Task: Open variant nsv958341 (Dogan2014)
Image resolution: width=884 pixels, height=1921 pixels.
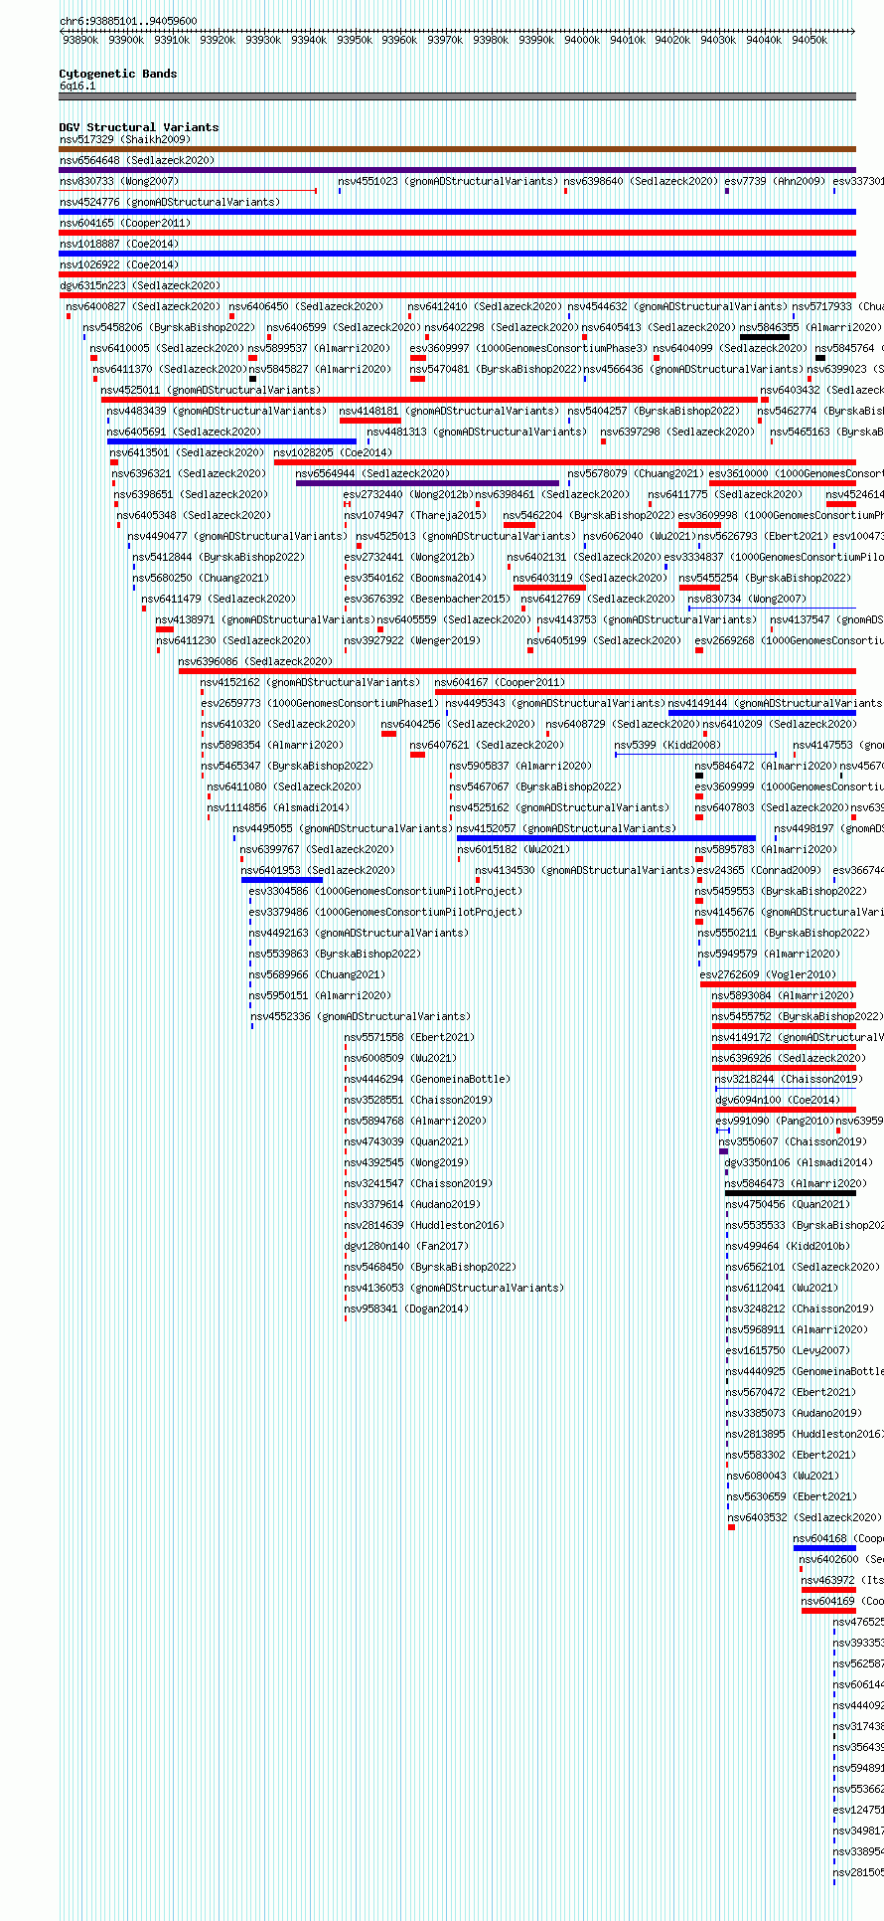Action: [406, 1310]
